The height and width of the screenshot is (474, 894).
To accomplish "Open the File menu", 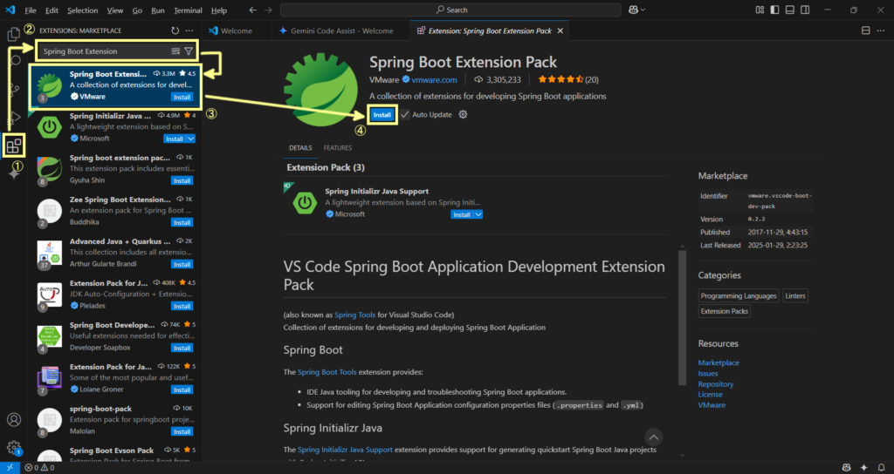I will point(31,10).
